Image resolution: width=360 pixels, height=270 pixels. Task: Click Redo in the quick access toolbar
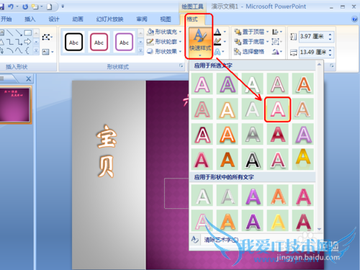pos(25,6)
